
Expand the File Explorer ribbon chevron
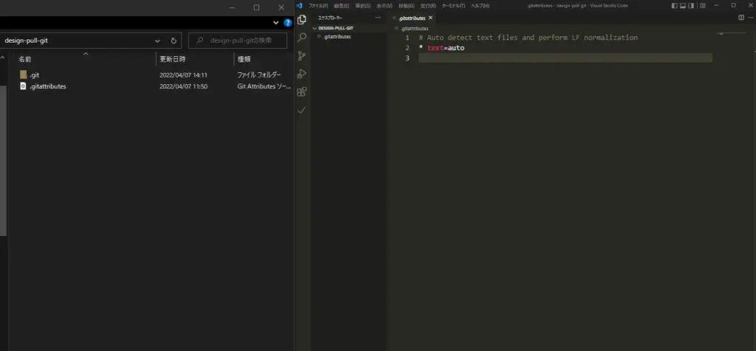coord(276,22)
